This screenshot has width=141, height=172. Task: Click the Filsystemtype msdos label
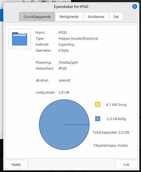[x=111, y=145]
